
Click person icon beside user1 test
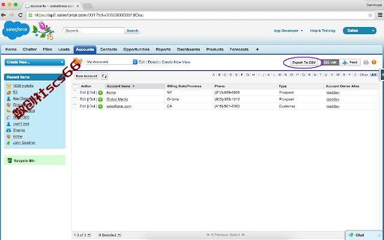point(8,124)
